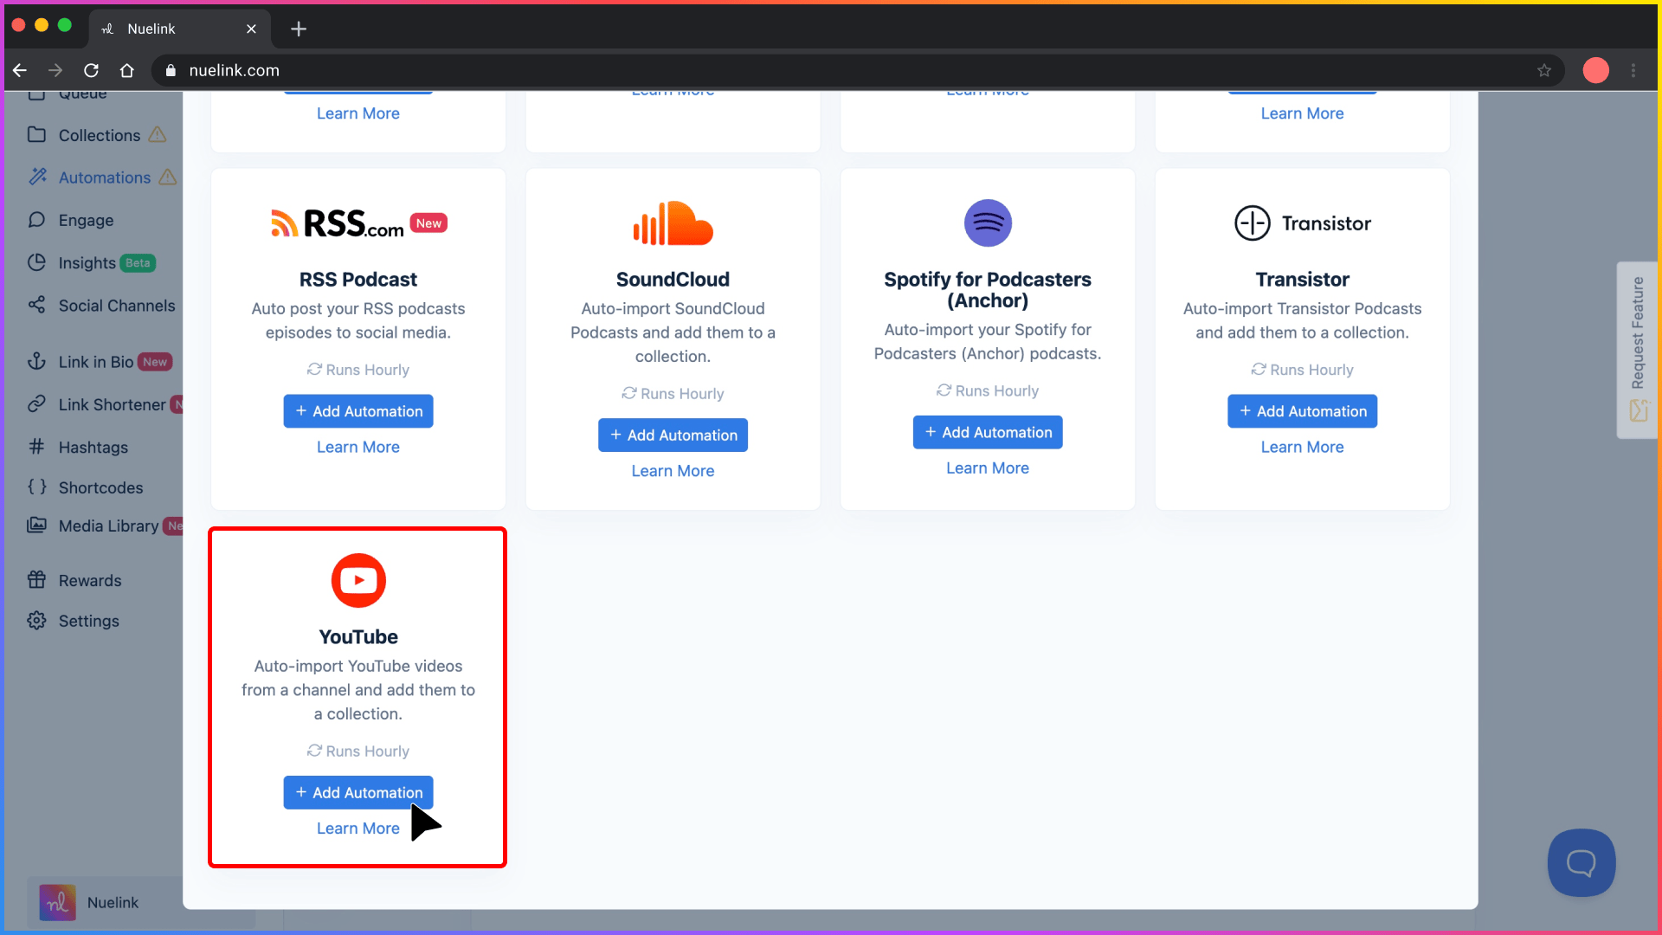Go back with browser back arrow
Screen dimensions: 1662x935
(x=20, y=70)
